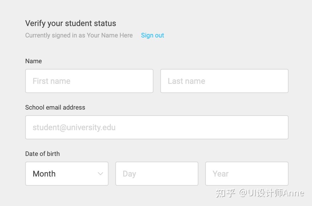Click the @UI设计师Anne watermark handle
The width and height of the screenshot is (312, 206).
coord(271,193)
